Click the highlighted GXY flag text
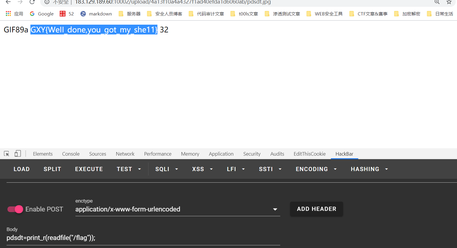Viewport: 457px width, 248px height. 94,30
